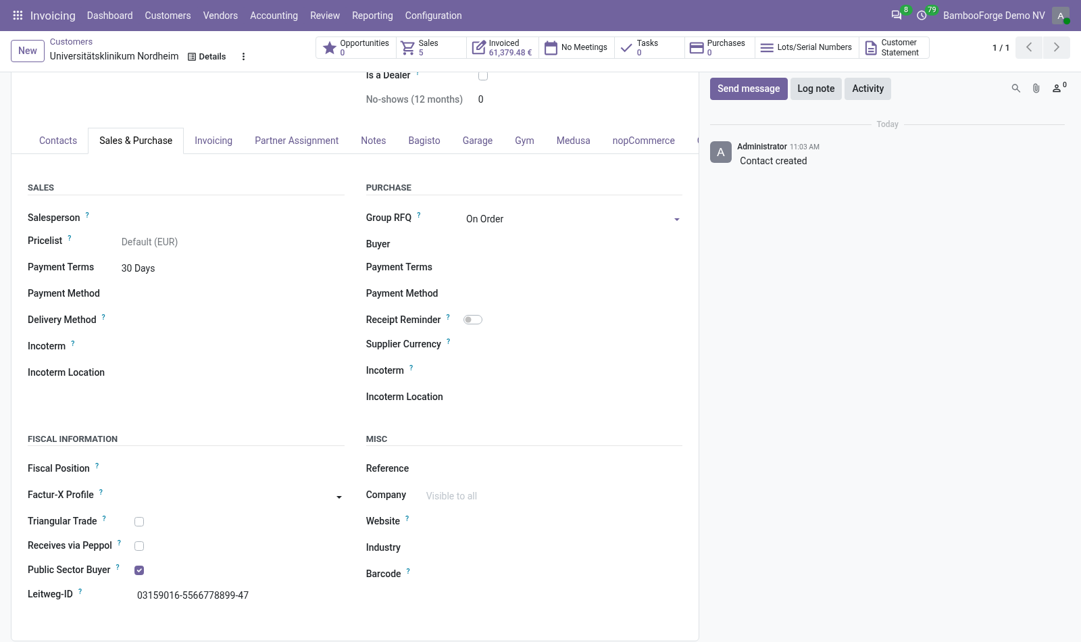Click the Administrator user avatar in navbar
Image resolution: width=1081 pixels, height=642 pixels.
point(1061,16)
